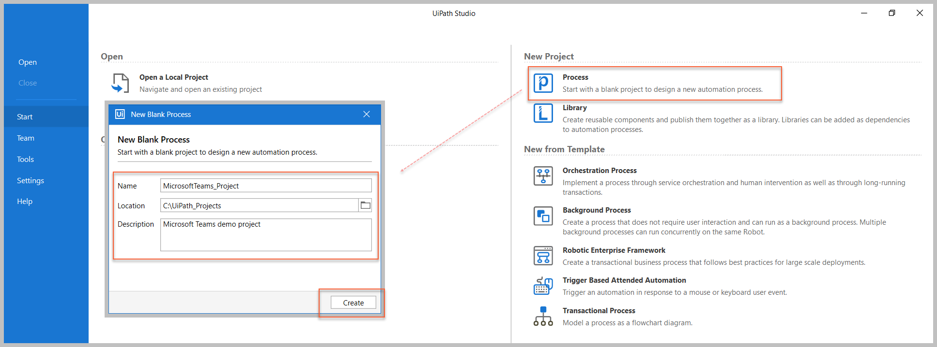This screenshot has width=937, height=347.
Task: Focus the Description text box
Action: (265, 235)
